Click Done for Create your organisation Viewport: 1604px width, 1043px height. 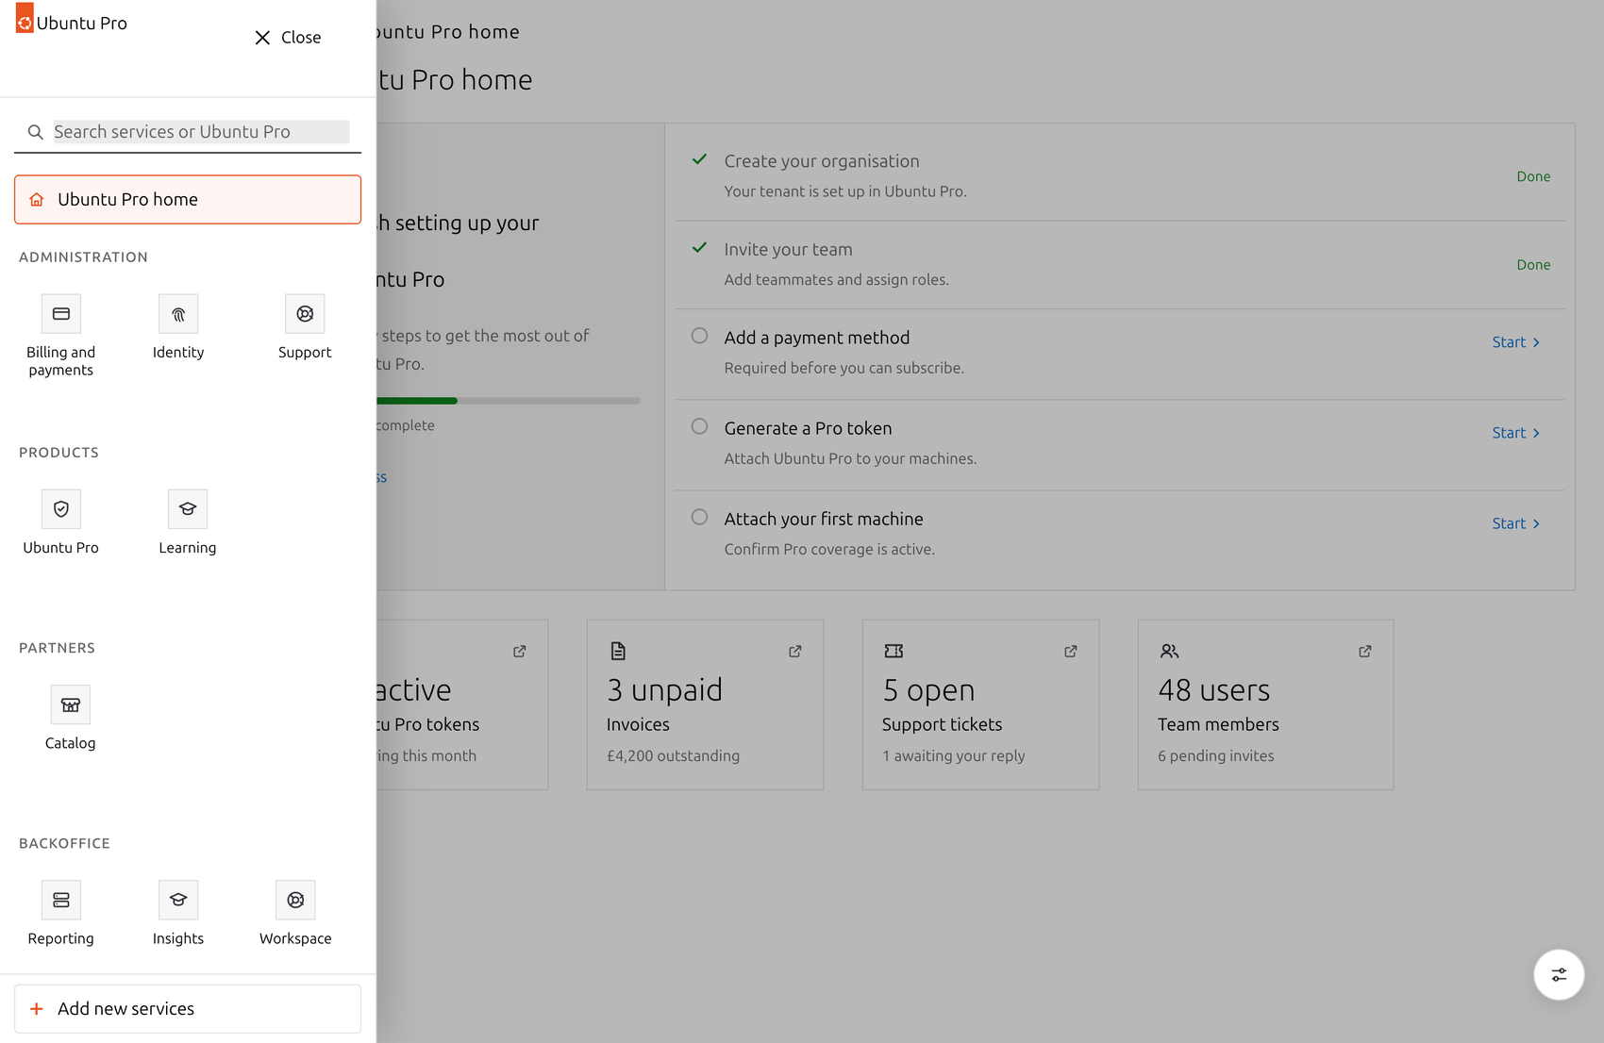click(x=1533, y=176)
